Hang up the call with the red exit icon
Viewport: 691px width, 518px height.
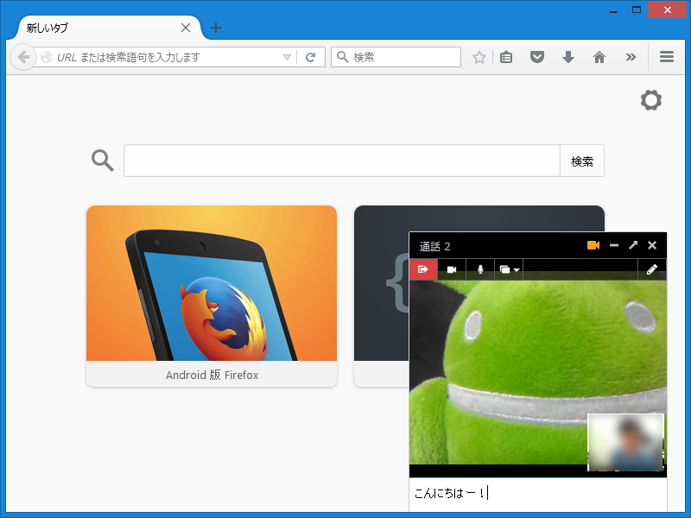(423, 269)
